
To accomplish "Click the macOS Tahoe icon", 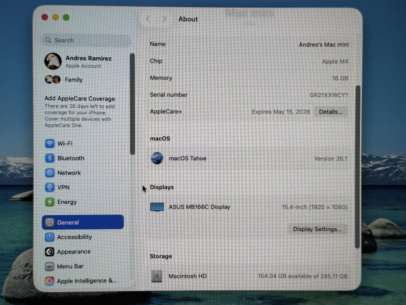I will (x=157, y=158).
